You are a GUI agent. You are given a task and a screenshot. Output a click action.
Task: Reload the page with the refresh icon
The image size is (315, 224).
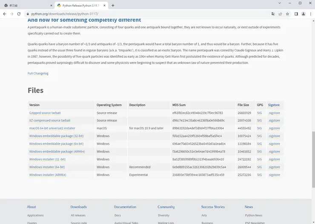pyautogui.click(x=19, y=14)
